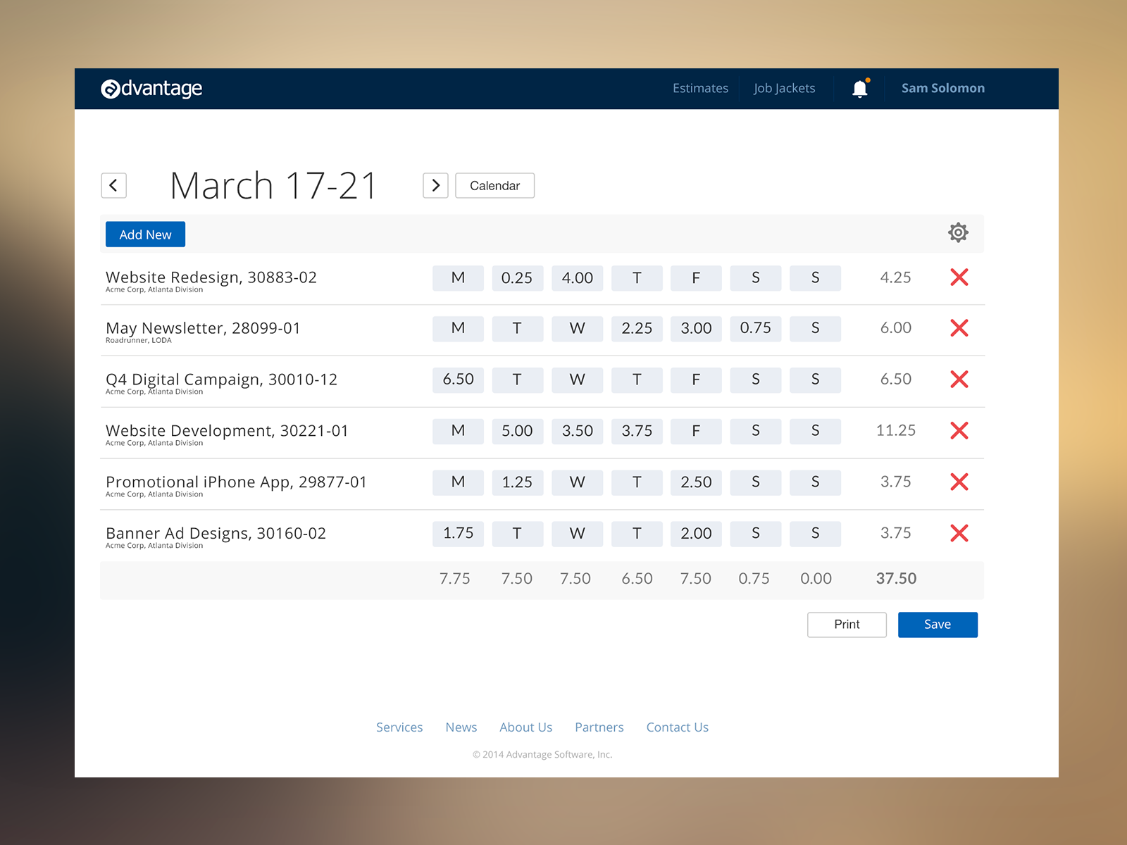Screen dimensions: 1127x845
Task: Open Sam Solomon user menu
Action: click(x=943, y=89)
